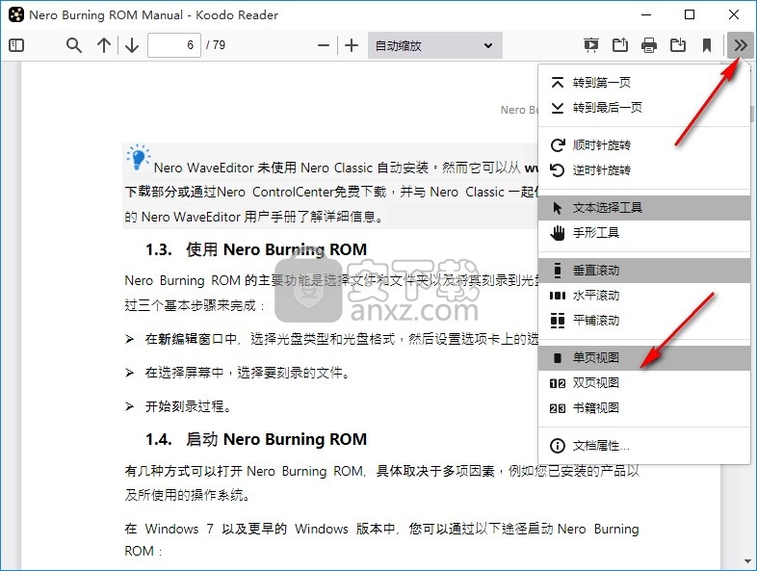Screen dimensions: 757x571
Task: Click the Koodo Reader app icon in title bar
Action: pos(16,15)
